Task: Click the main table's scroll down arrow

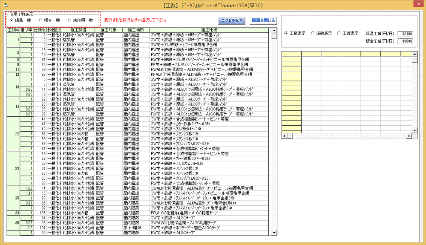Action: (274, 233)
